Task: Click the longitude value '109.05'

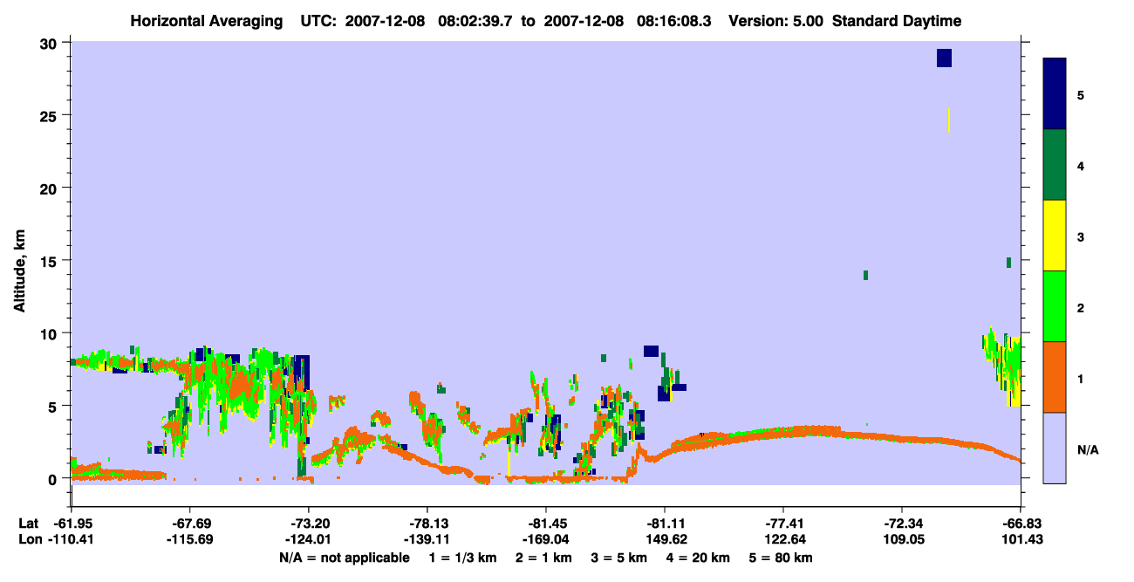Action: [x=902, y=540]
